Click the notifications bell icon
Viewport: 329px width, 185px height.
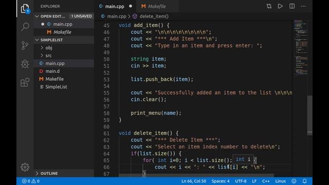[304, 181]
